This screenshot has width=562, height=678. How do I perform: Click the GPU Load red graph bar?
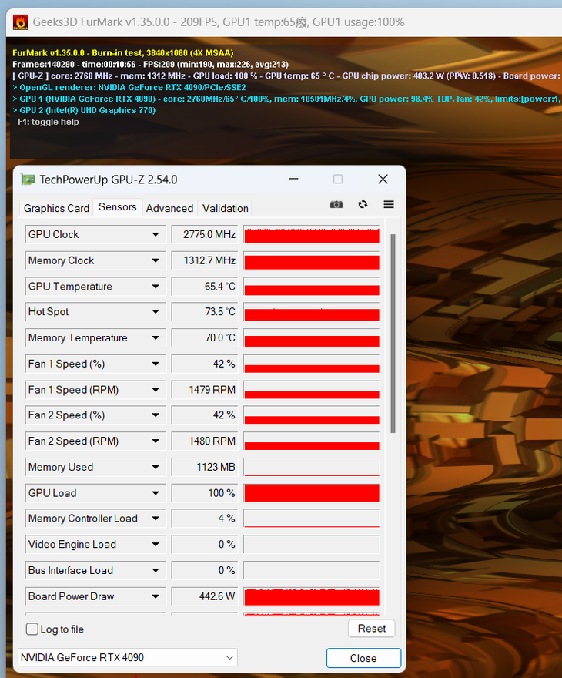click(x=311, y=493)
